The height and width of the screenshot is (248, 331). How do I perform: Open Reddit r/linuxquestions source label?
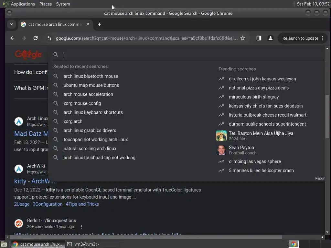pyautogui.click(x=51, y=221)
